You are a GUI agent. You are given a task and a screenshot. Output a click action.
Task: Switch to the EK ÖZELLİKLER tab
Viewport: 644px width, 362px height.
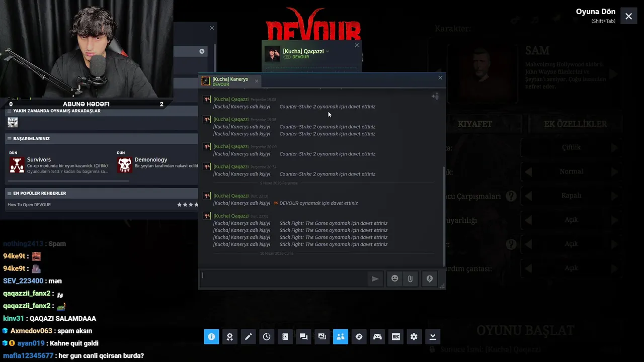point(576,124)
